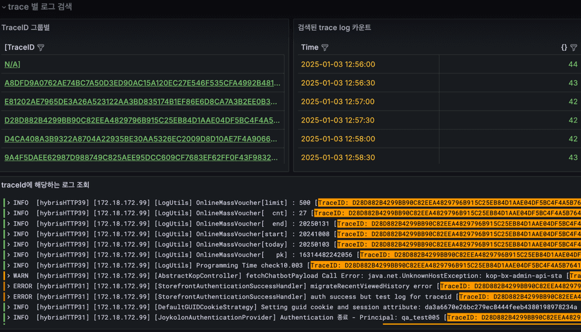Expand the OnlineMassVoucher[start] log line

point(8,234)
